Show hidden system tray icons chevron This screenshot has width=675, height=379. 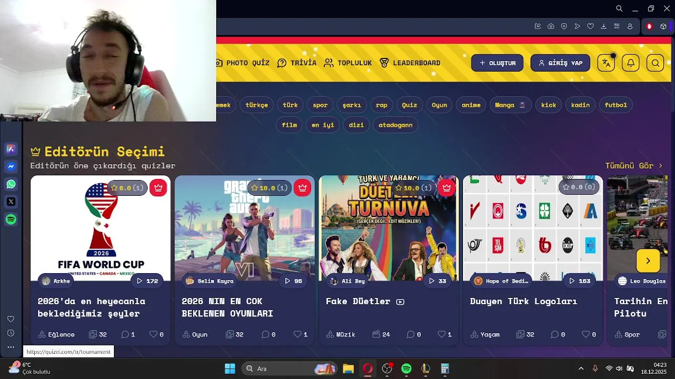tap(581, 368)
